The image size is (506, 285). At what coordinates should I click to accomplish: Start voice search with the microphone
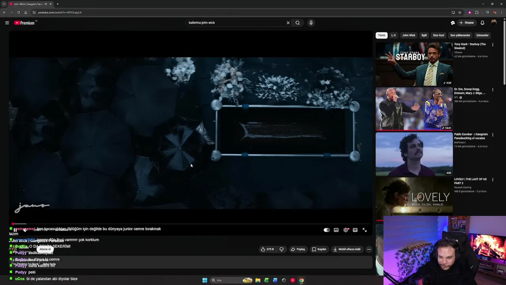pos(311,23)
